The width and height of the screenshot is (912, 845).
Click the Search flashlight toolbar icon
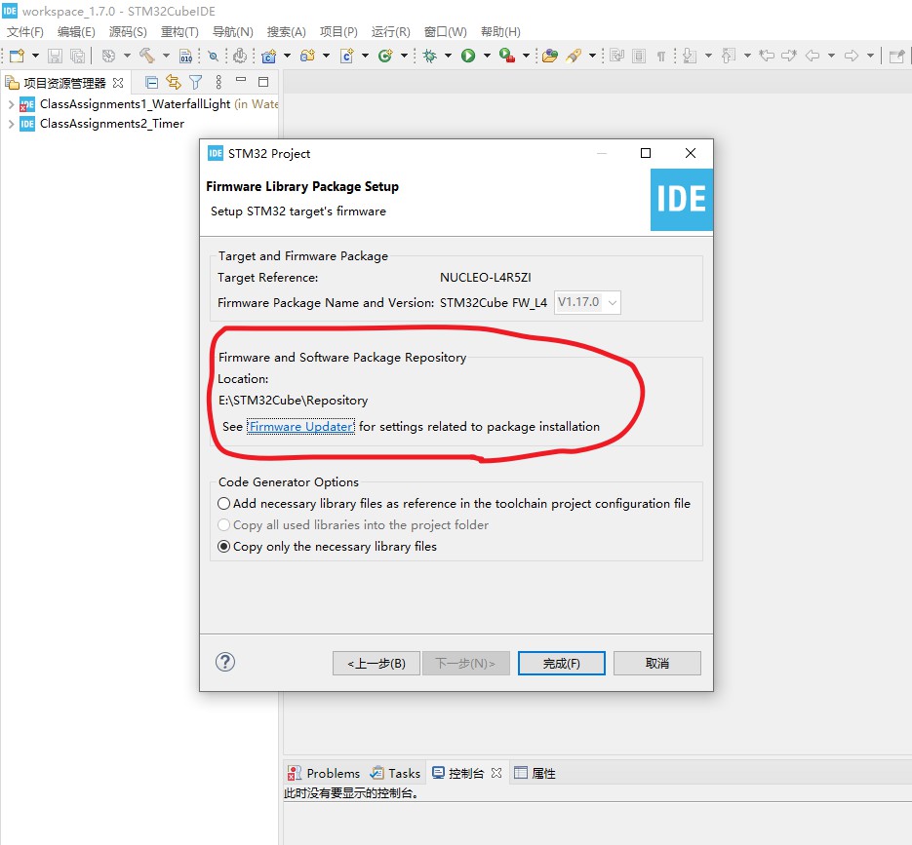[x=574, y=56]
